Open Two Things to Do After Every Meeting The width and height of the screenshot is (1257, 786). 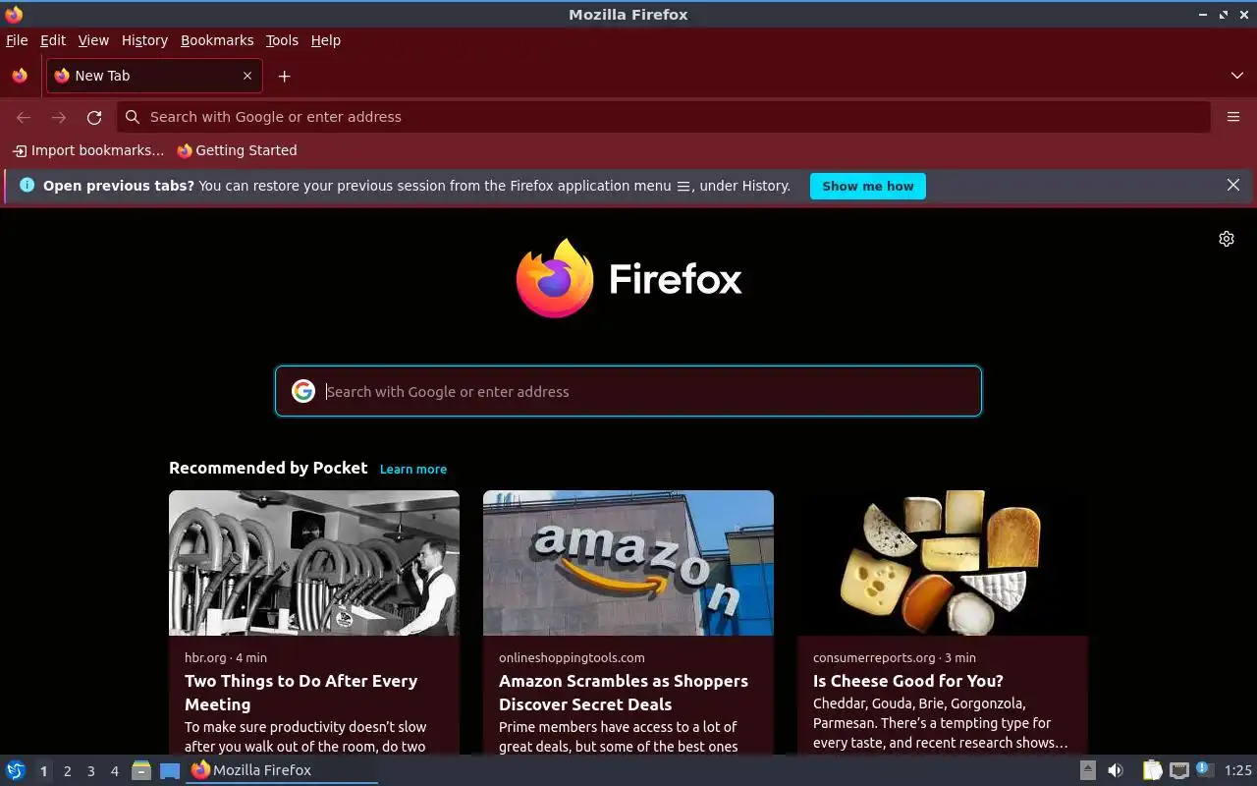301,693
